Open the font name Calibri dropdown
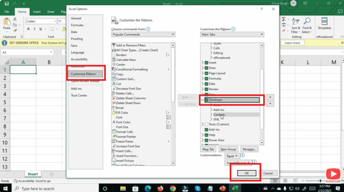This screenshot has height=192, width=344. pyautogui.click(x=55, y=21)
